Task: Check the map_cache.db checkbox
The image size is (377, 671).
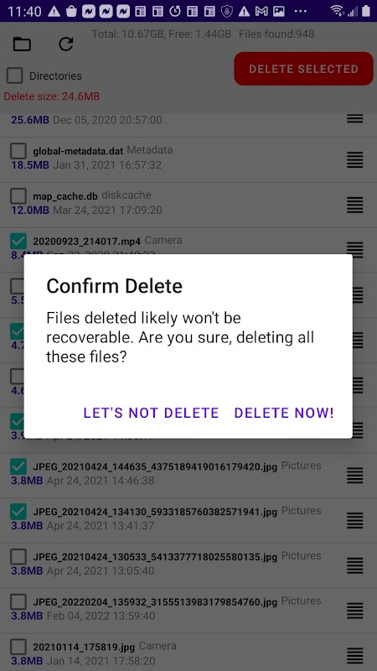Action: click(x=18, y=196)
